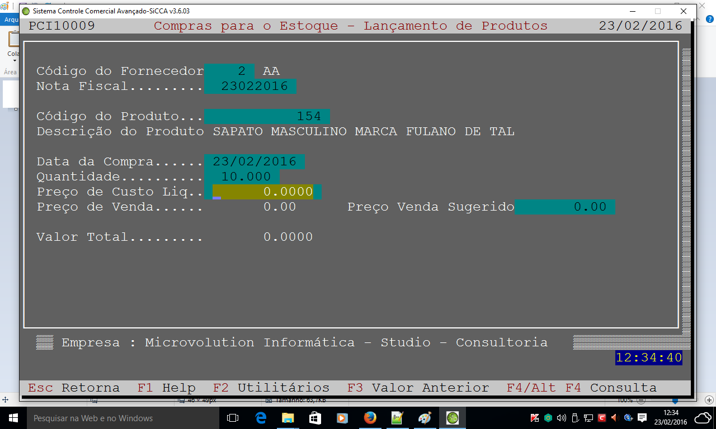Click the yellow time display 12:34:40
The image size is (716, 429).
(649, 357)
